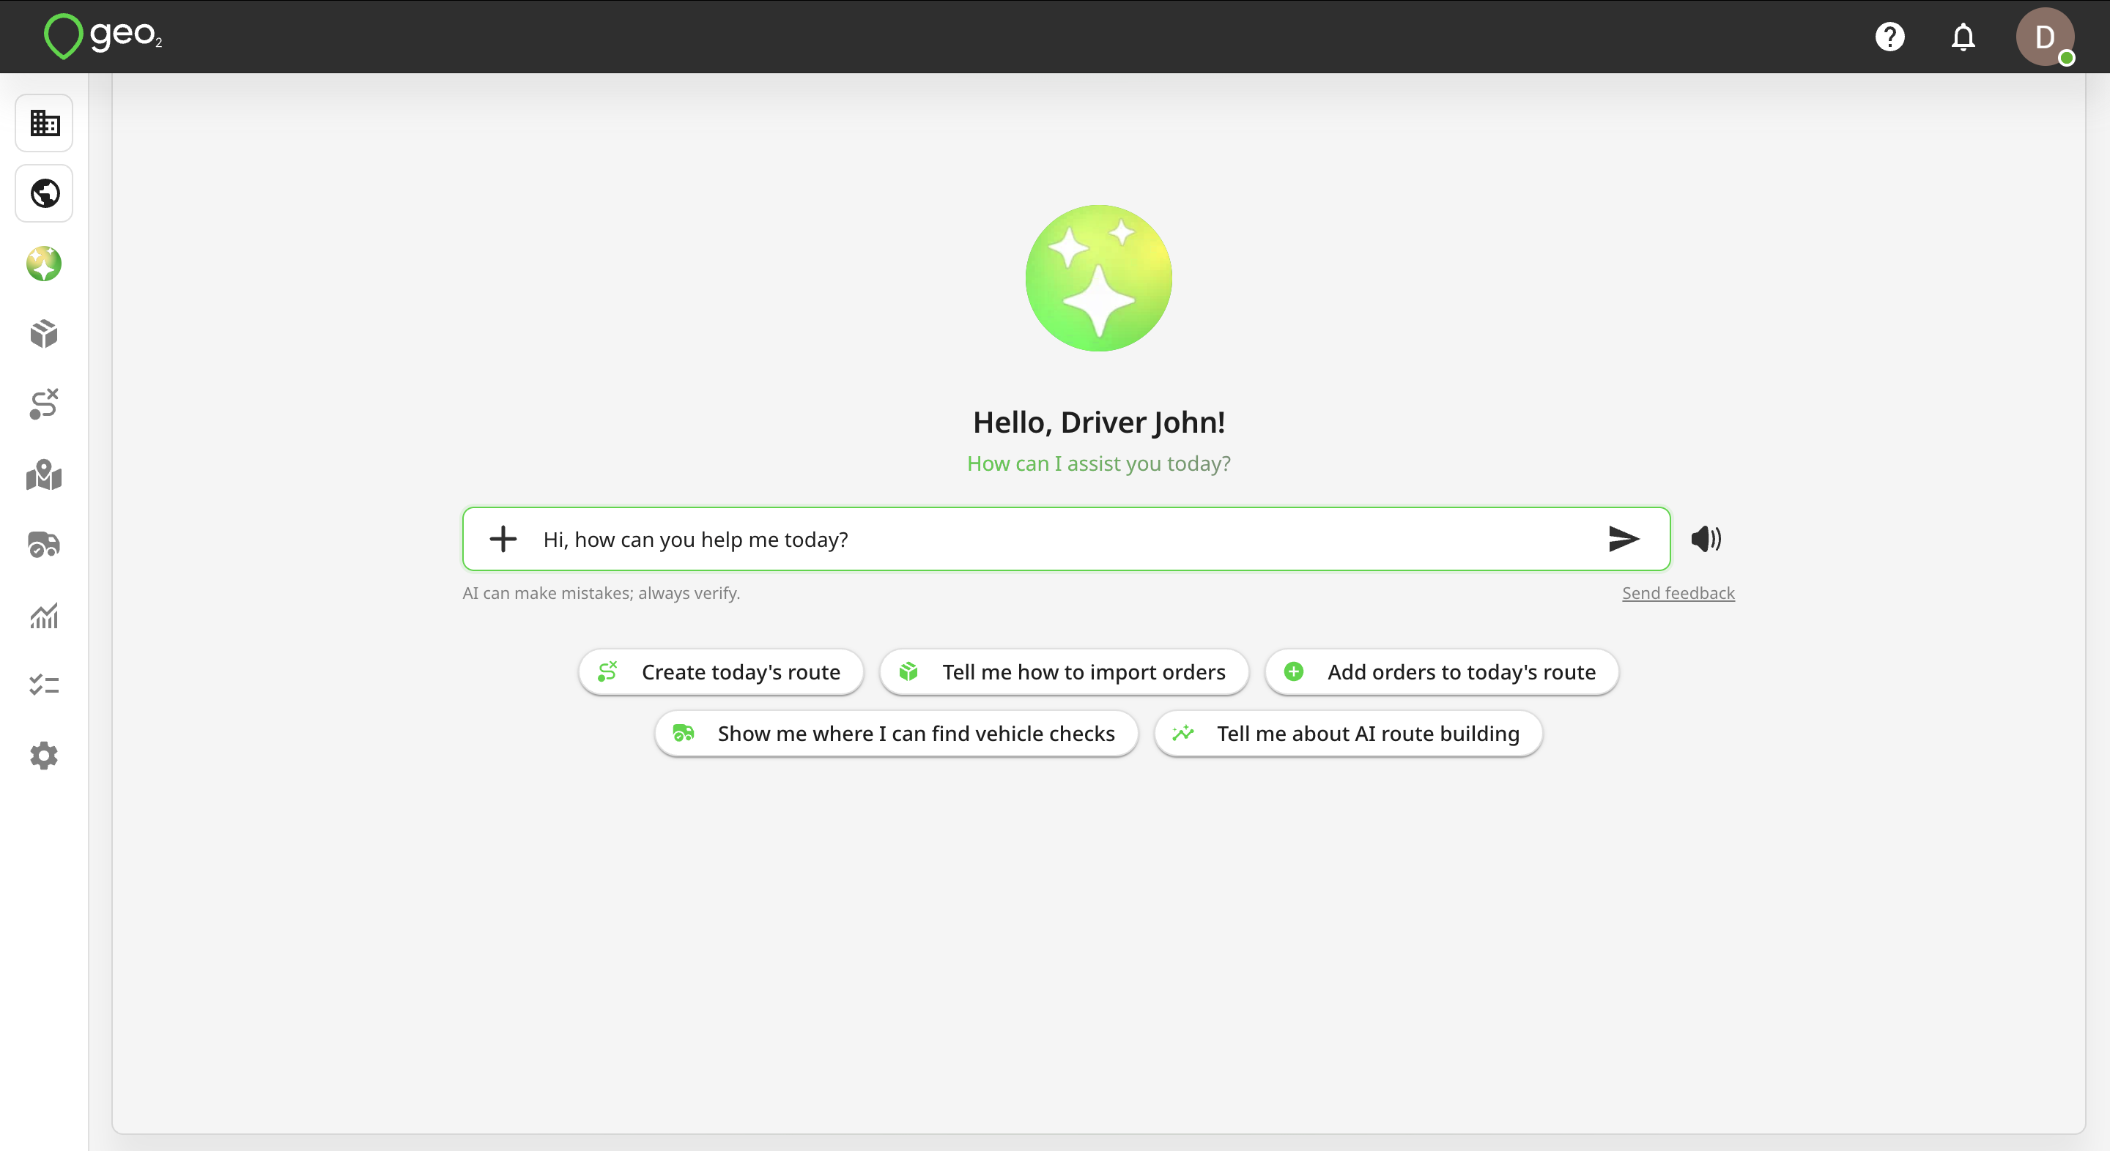Open the map marker sidebar icon
Image resolution: width=2110 pixels, height=1151 pixels.
(x=44, y=474)
